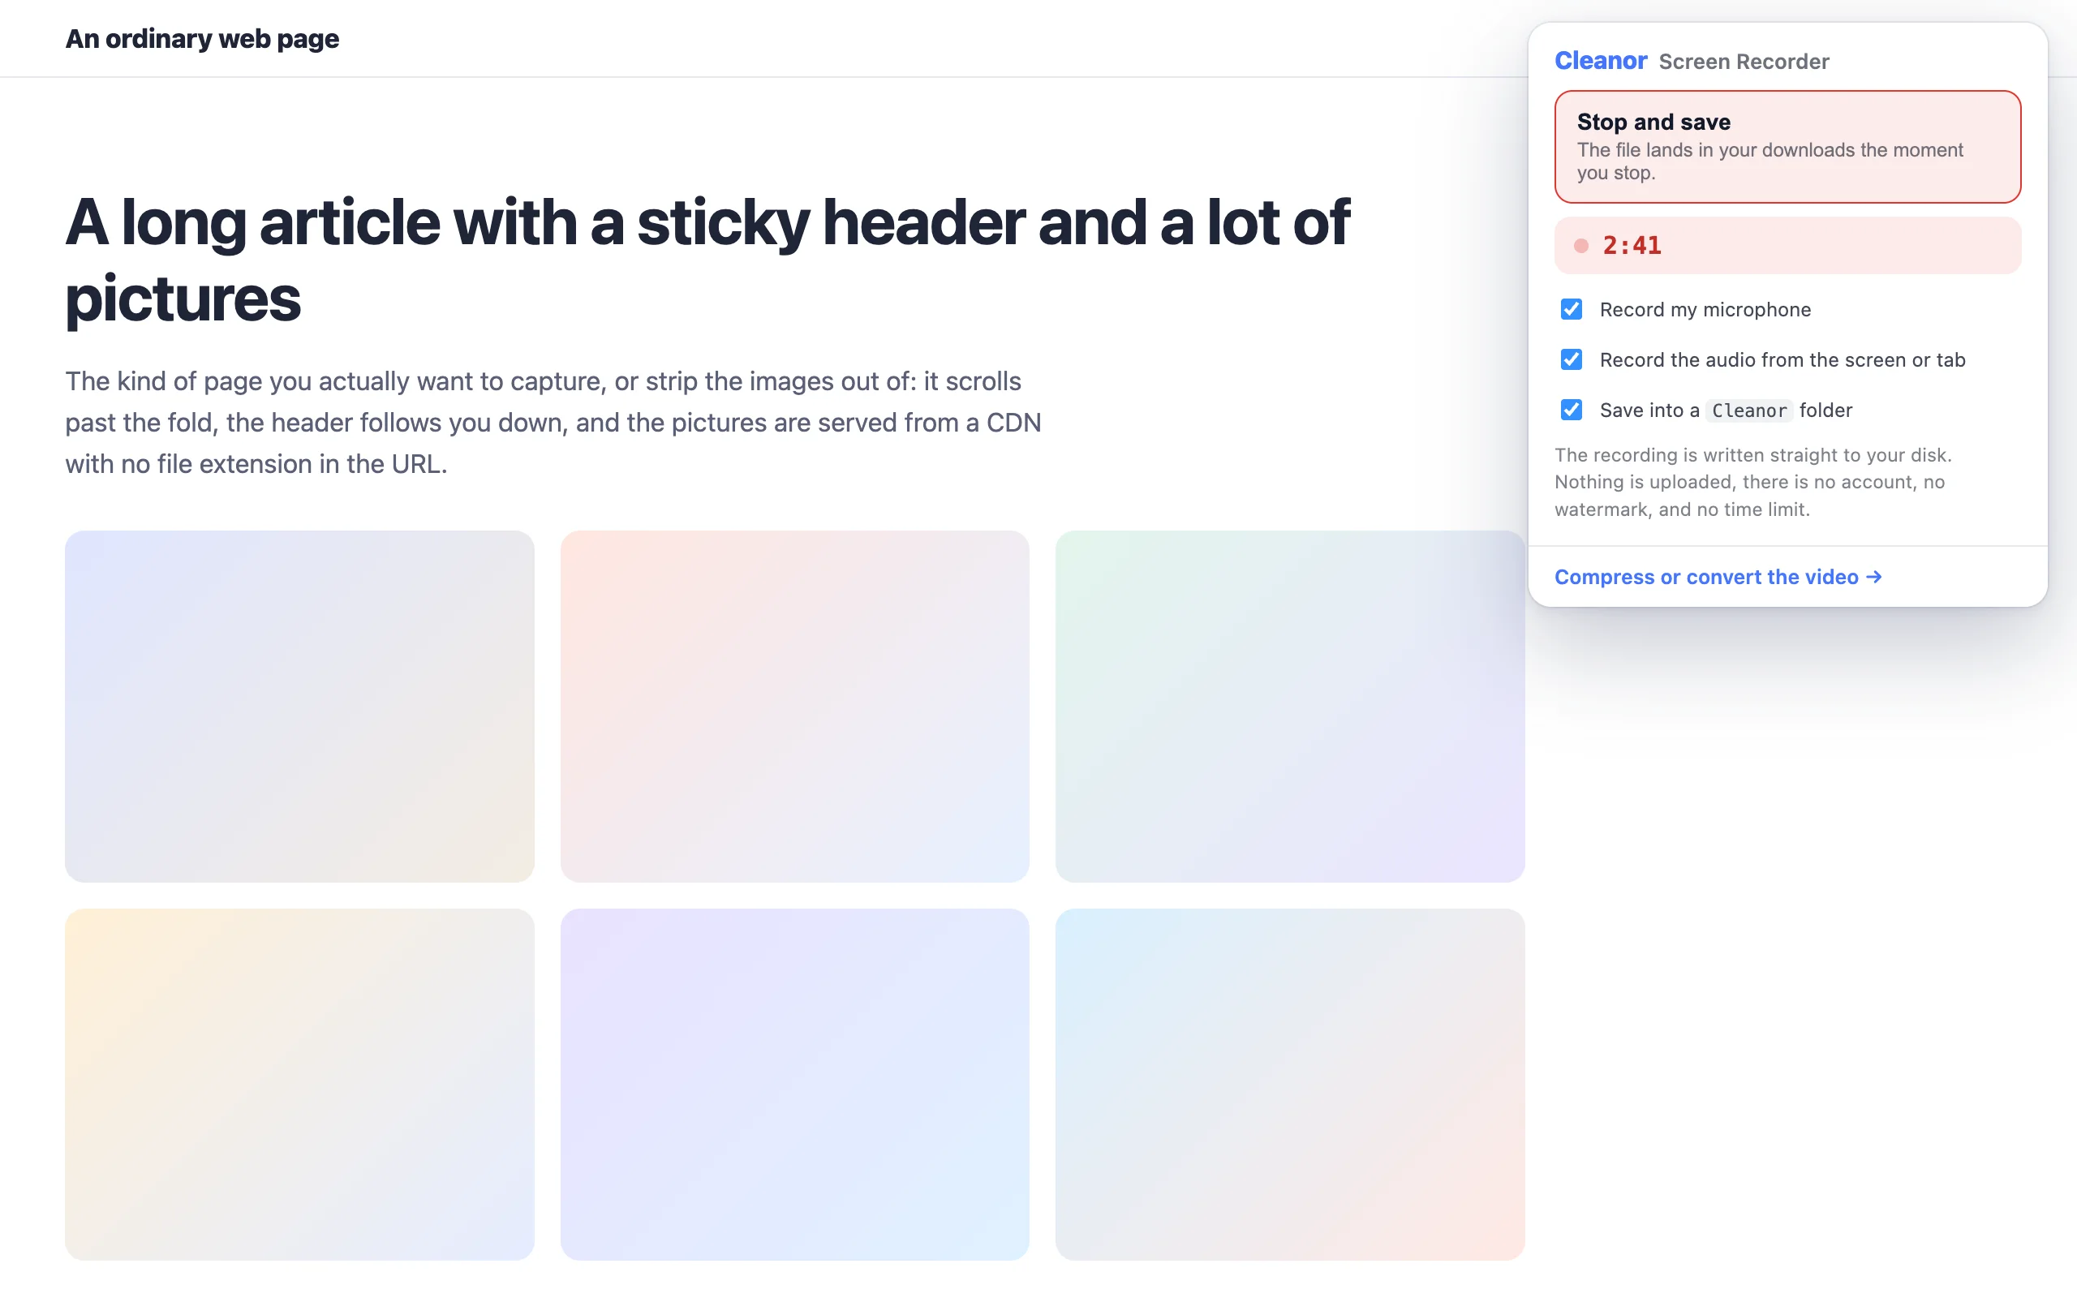2077x1298 pixels.
Task: Select the purple-blue gradient picture thumbnail
Action: pyautogui.click(x=795, y=1085)
